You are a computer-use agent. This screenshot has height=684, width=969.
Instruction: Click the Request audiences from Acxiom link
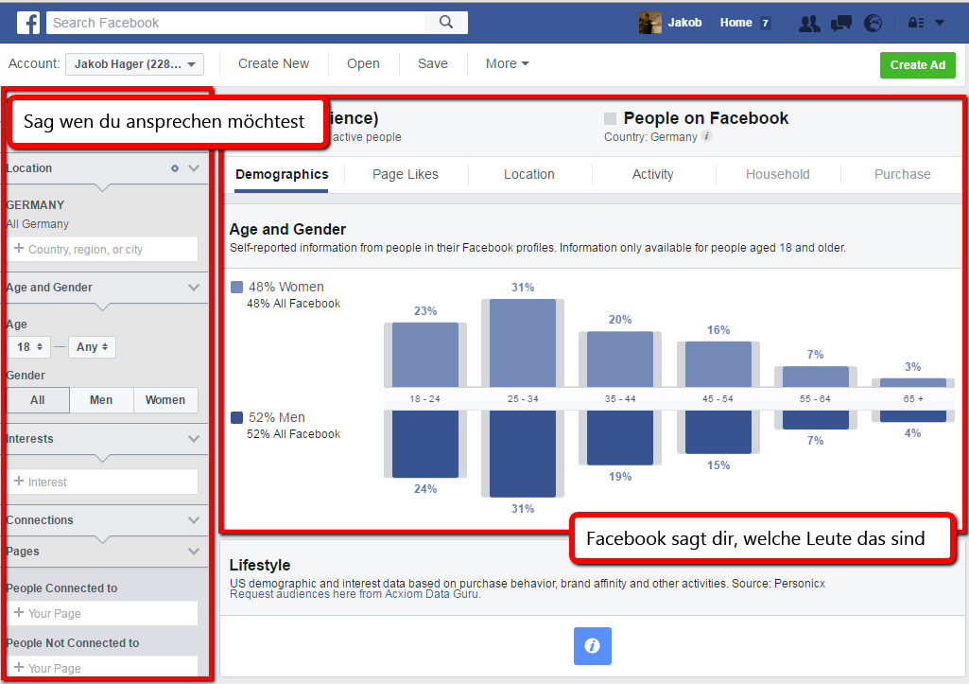[x=355, y=594]
